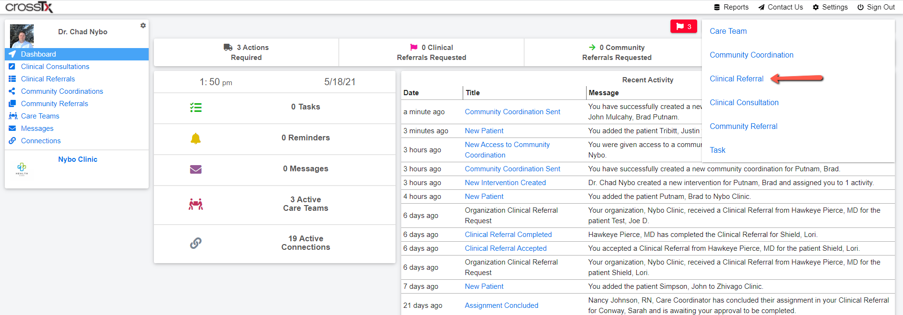The width and height of the screenshot is (903, 315).
Task: Select Care Team from the dropdown menu
Action: point(728,31)
